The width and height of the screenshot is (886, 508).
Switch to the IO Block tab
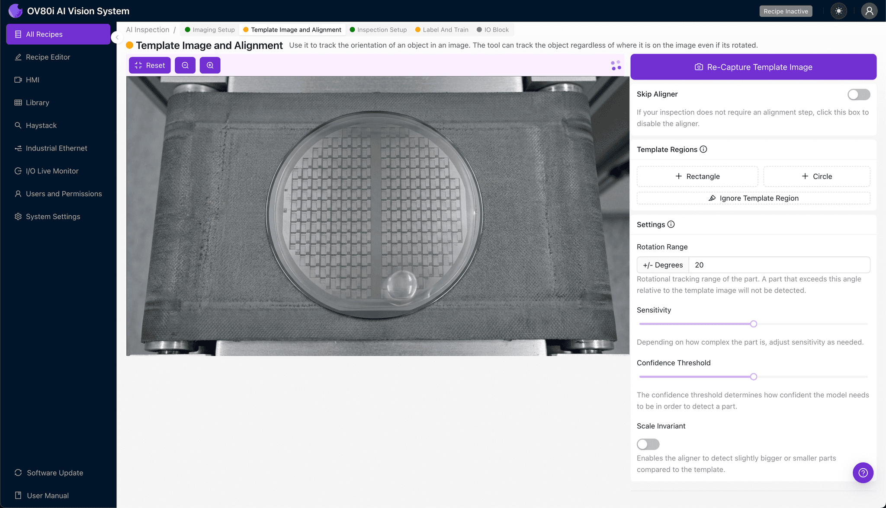(493, 30)
